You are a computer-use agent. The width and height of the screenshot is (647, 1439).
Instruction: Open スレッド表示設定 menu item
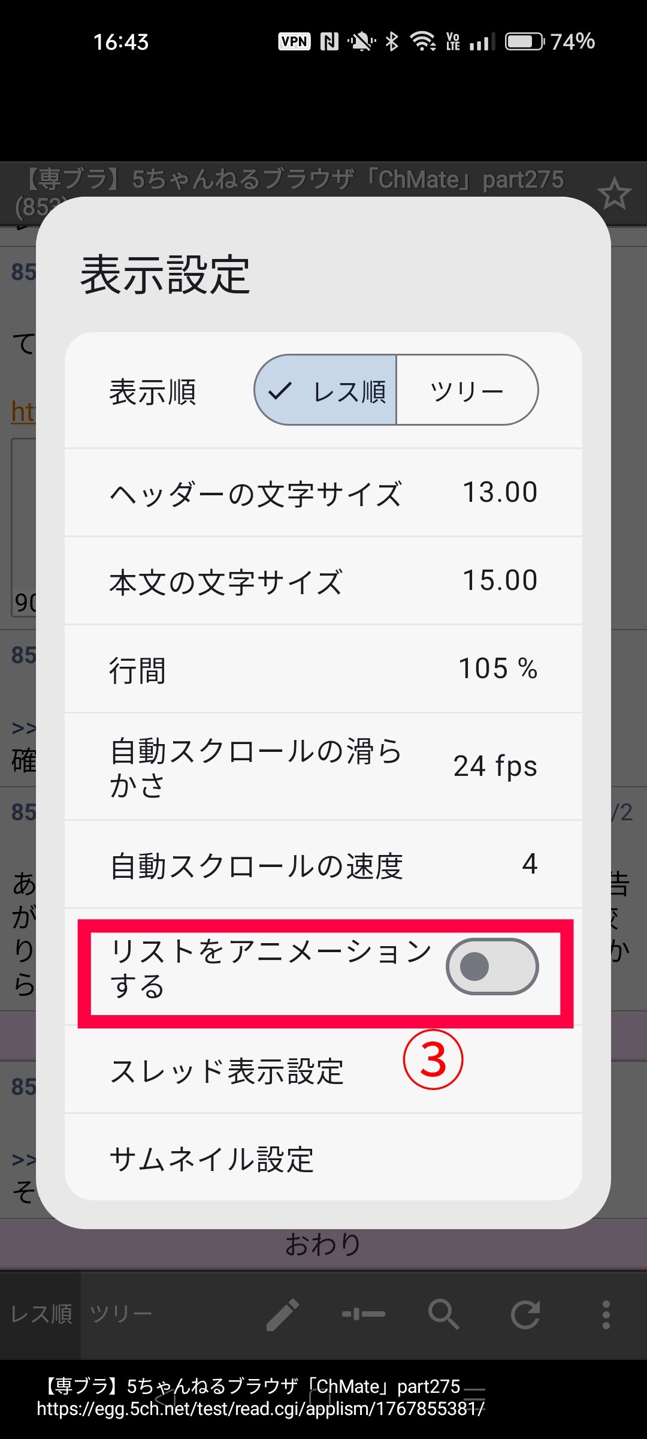(228, 1071)
